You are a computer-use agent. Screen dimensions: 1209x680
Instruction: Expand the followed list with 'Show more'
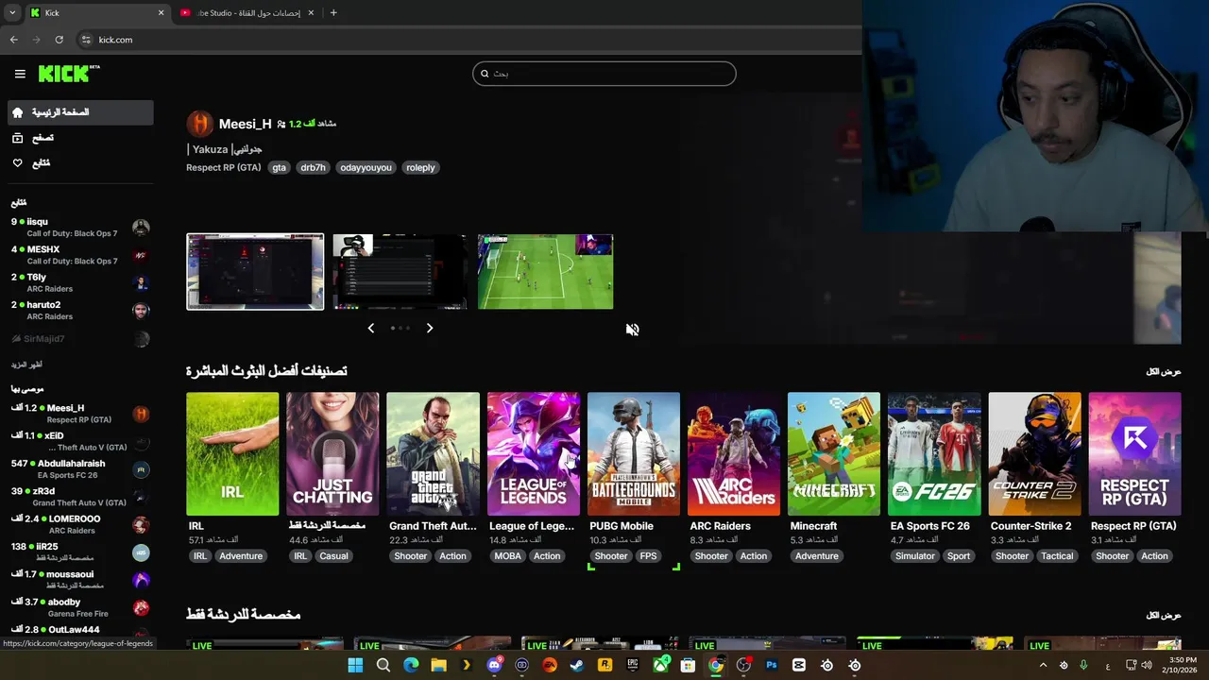coord(26,365)
